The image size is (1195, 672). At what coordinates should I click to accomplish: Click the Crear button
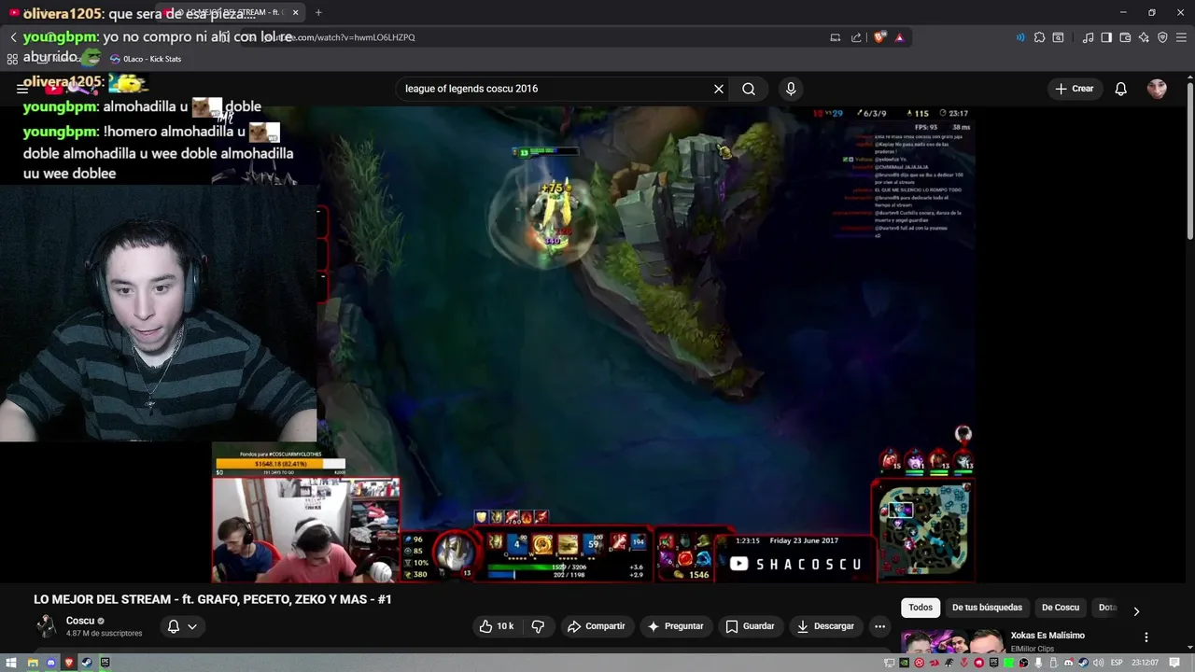click(x=1074, y=89)
